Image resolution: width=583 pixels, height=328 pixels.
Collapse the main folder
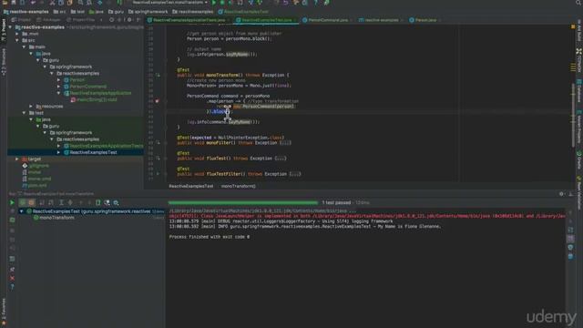click(25, 46)
